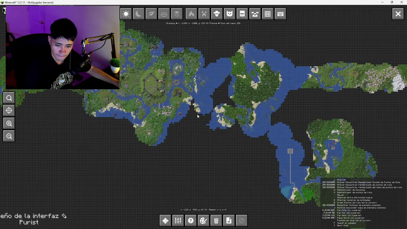407x229 pixels.
Task: Select the Biome map type leaf icon
Action: click(151, 14)
